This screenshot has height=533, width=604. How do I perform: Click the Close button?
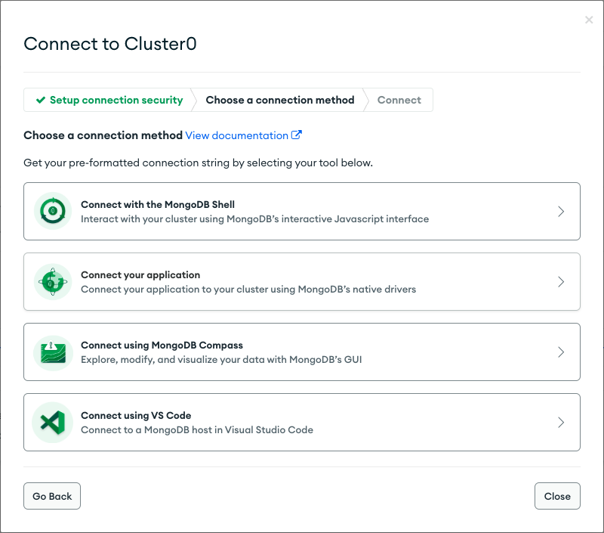pyautogui.click(x=557, y=496)
